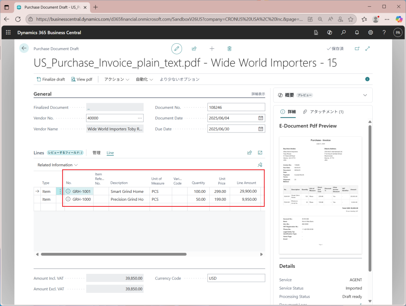The width and height of the screenshot is (406, 306).
Task: Click the General section heading
Action: click(x=42, y=94)
